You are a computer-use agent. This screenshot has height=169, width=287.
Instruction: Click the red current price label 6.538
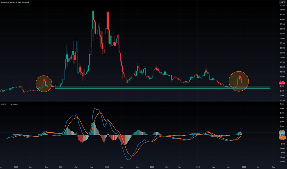pos(282,83)
